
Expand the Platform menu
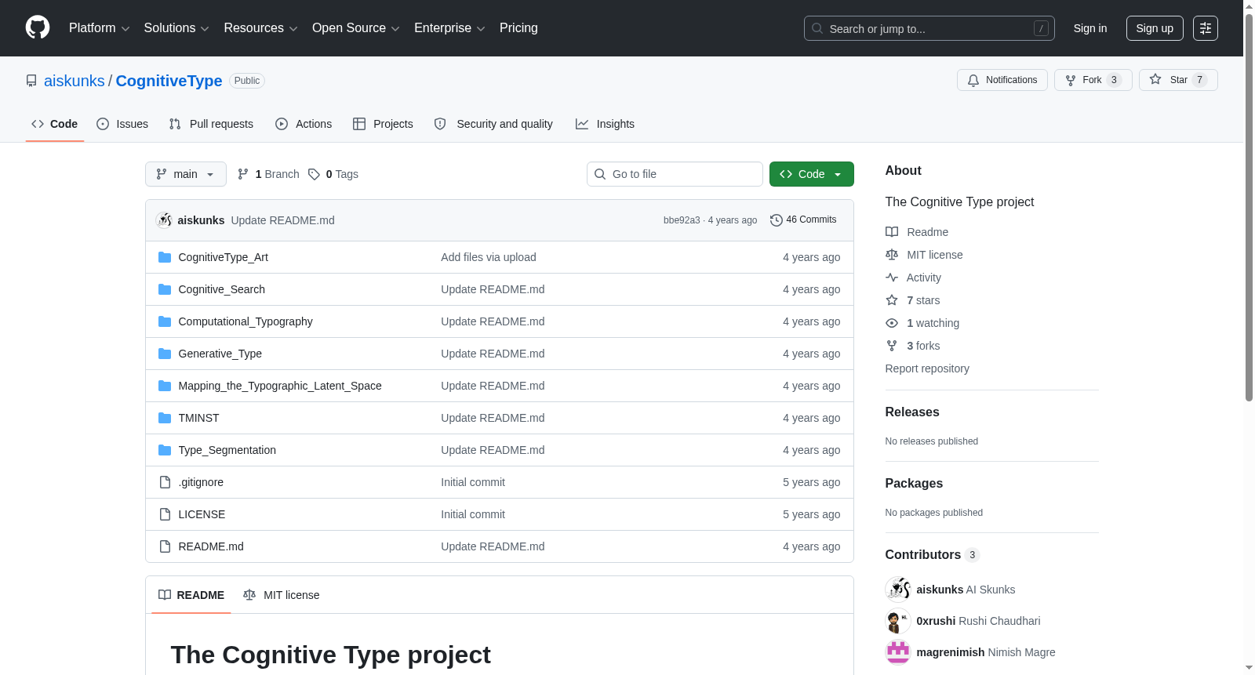(x=100, y=28)
